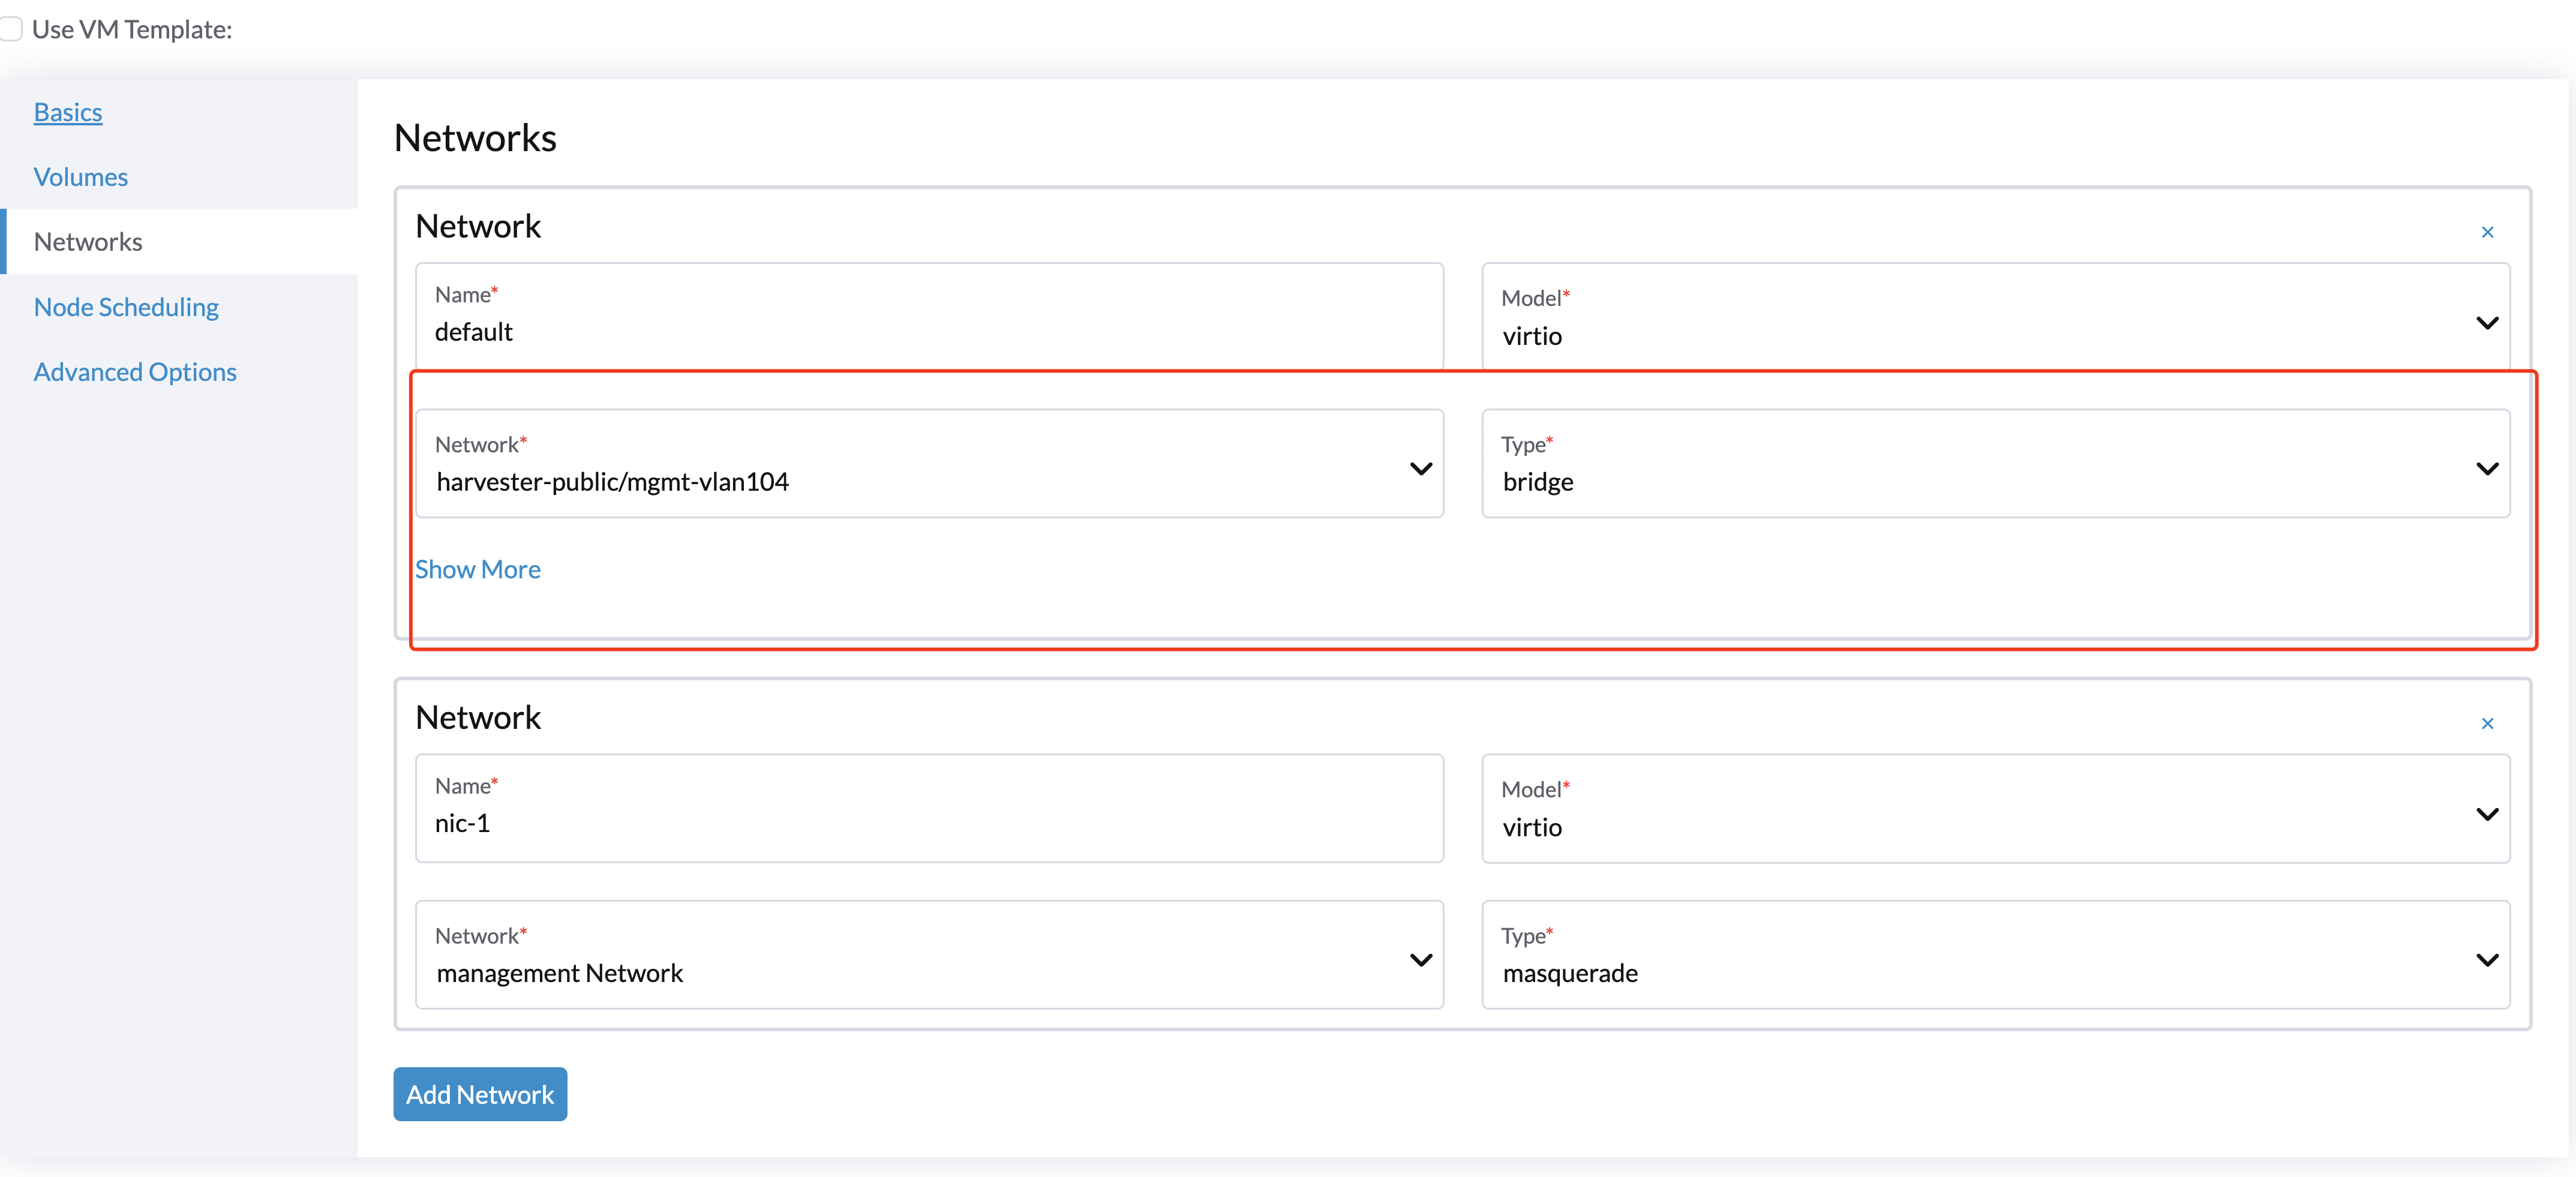This screenshot has width=2576, height=1177.
Task: Open the Volumes section
Action: (80, 176)
